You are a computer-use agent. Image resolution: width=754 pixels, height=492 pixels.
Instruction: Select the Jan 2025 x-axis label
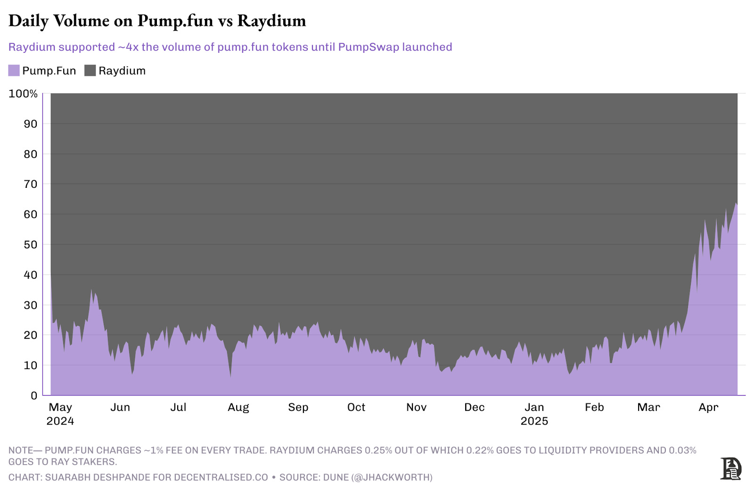click(x=534, y=413)
